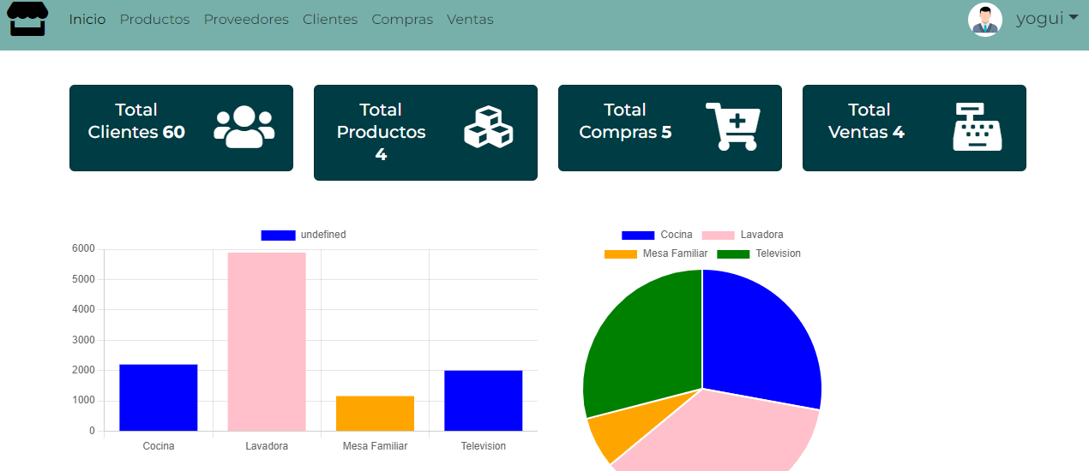Click the Cocina axis label under bars
This screenshot has width=1089, height=471.
[x=159, y=446]
